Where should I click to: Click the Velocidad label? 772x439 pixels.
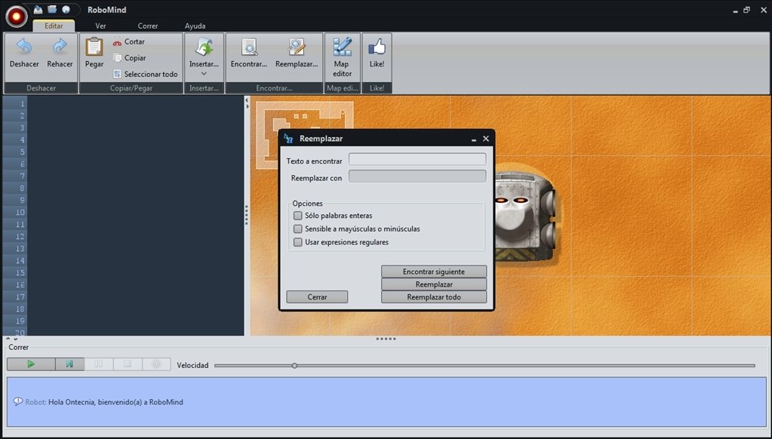point(192,366)
